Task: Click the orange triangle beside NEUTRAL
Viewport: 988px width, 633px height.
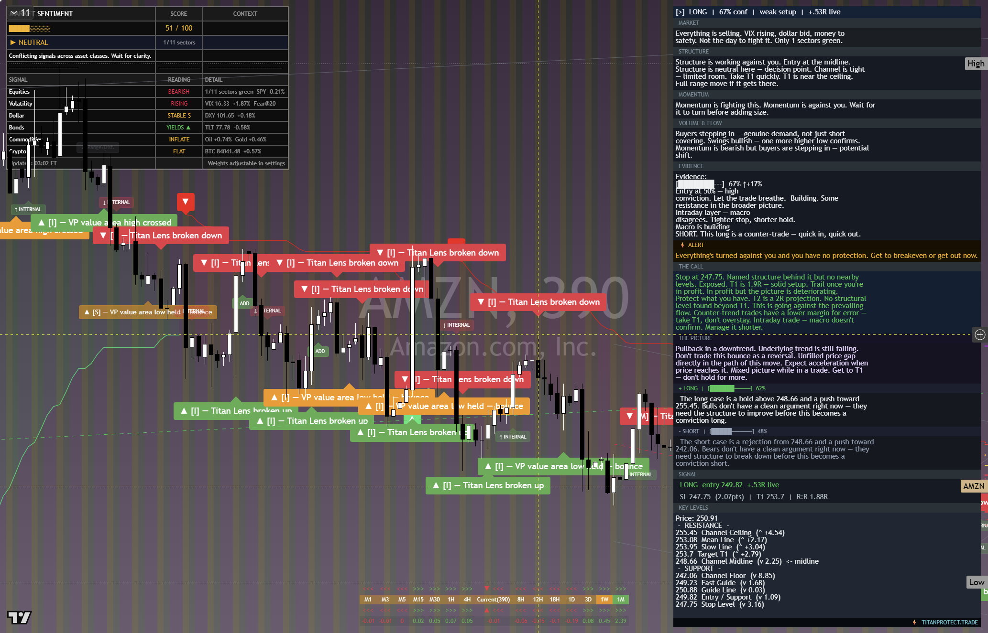Action: tap(13, 43)
